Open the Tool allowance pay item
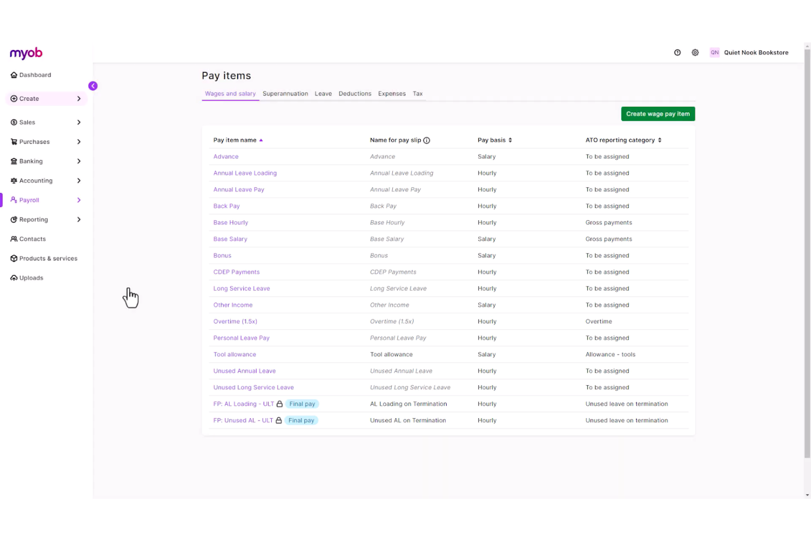The image size is (811, 541). (235, 354)
